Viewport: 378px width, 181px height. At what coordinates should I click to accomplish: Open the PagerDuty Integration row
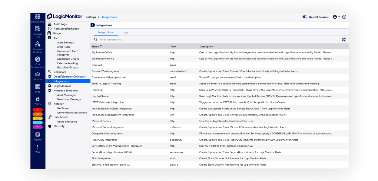click(104, 140)
